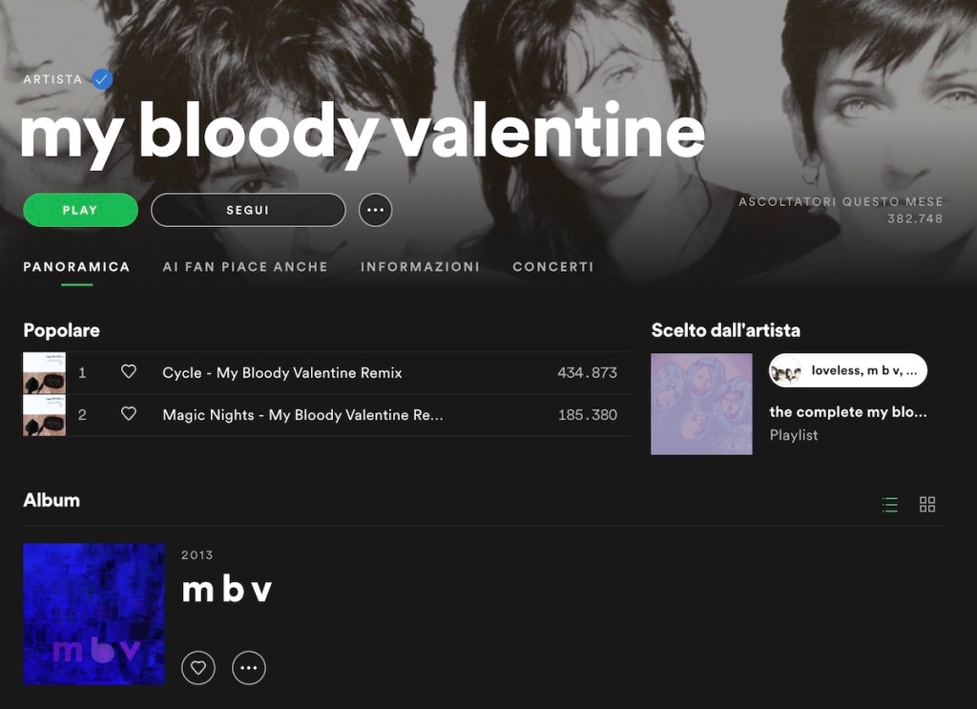The height and width of the screenshot is (709, 977).
Task: Open the artist more options ellipsis button
Action: click(375, 210)
